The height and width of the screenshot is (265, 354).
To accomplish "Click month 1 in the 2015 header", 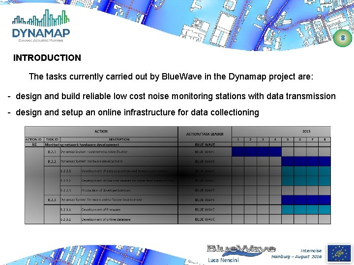I will [x=238, y=139].
